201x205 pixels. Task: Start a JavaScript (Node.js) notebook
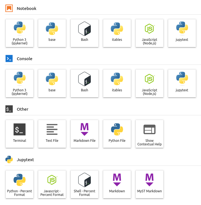(x=149, y=33)
